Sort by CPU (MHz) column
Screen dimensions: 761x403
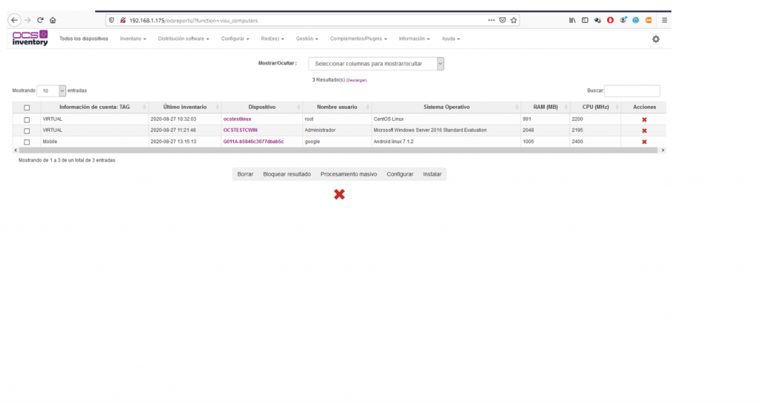click(x=595, y=107)
